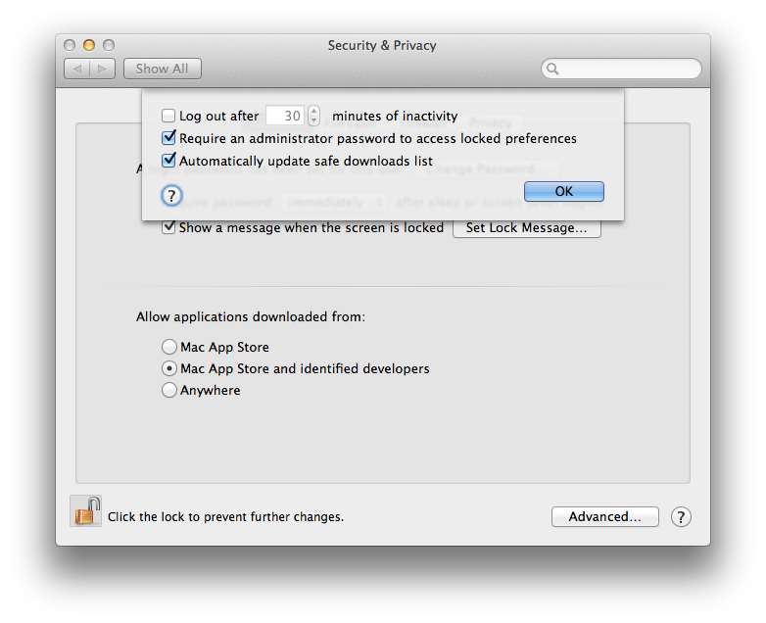Click 'Click the lock to prevent further changes' text
Viewport: 766px width, 623px height.
[225, 517]
